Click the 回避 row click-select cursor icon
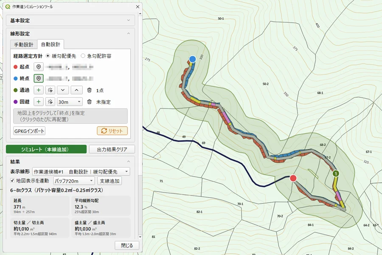The image size is (382, 255). (x=50, y=102)
